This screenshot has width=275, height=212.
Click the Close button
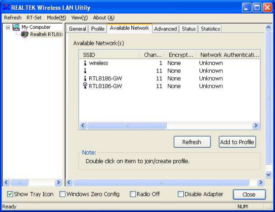click(x=249, y=194)
